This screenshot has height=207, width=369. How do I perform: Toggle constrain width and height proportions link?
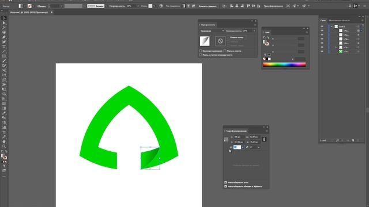264,139
